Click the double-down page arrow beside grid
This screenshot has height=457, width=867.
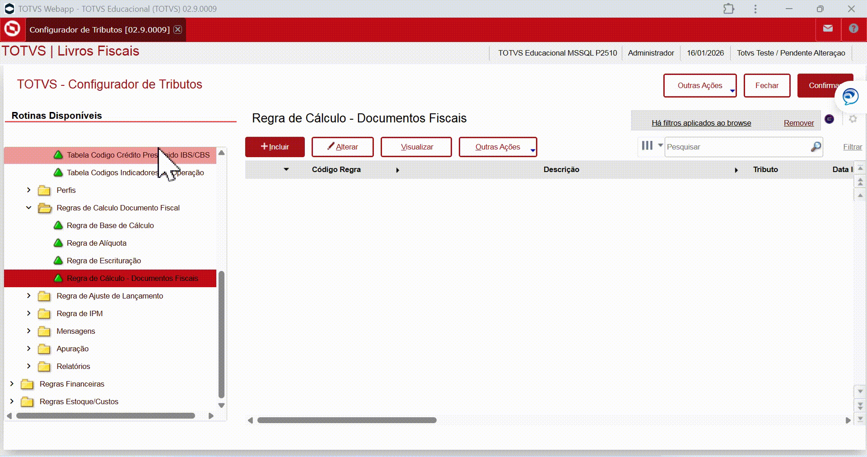[x=860, y=405]
